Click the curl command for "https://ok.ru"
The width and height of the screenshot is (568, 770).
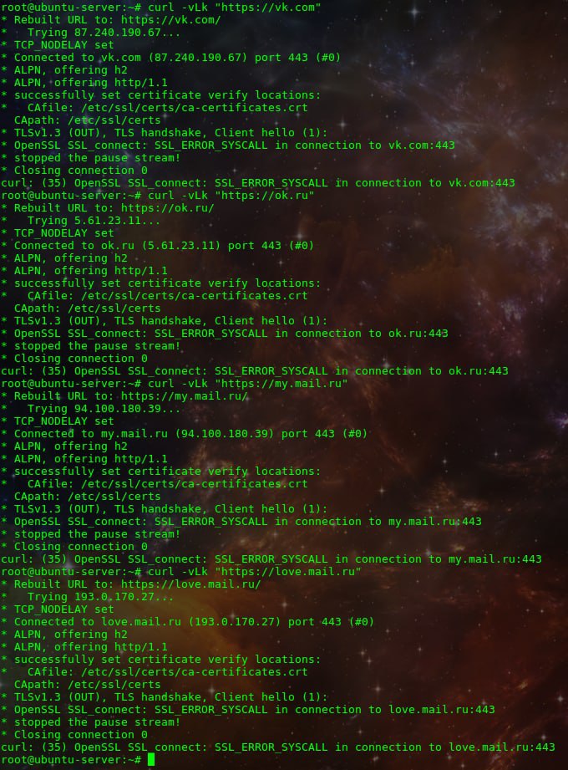[231, 196]
